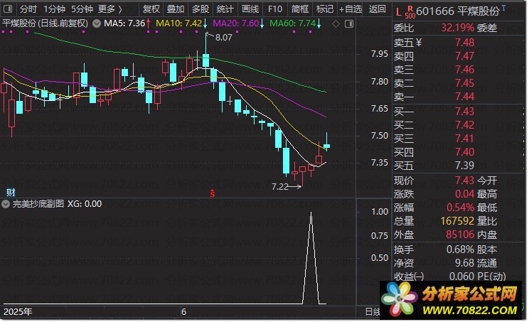
Task: Click the 日线 period label at bottom
Action: coord(373,312)
